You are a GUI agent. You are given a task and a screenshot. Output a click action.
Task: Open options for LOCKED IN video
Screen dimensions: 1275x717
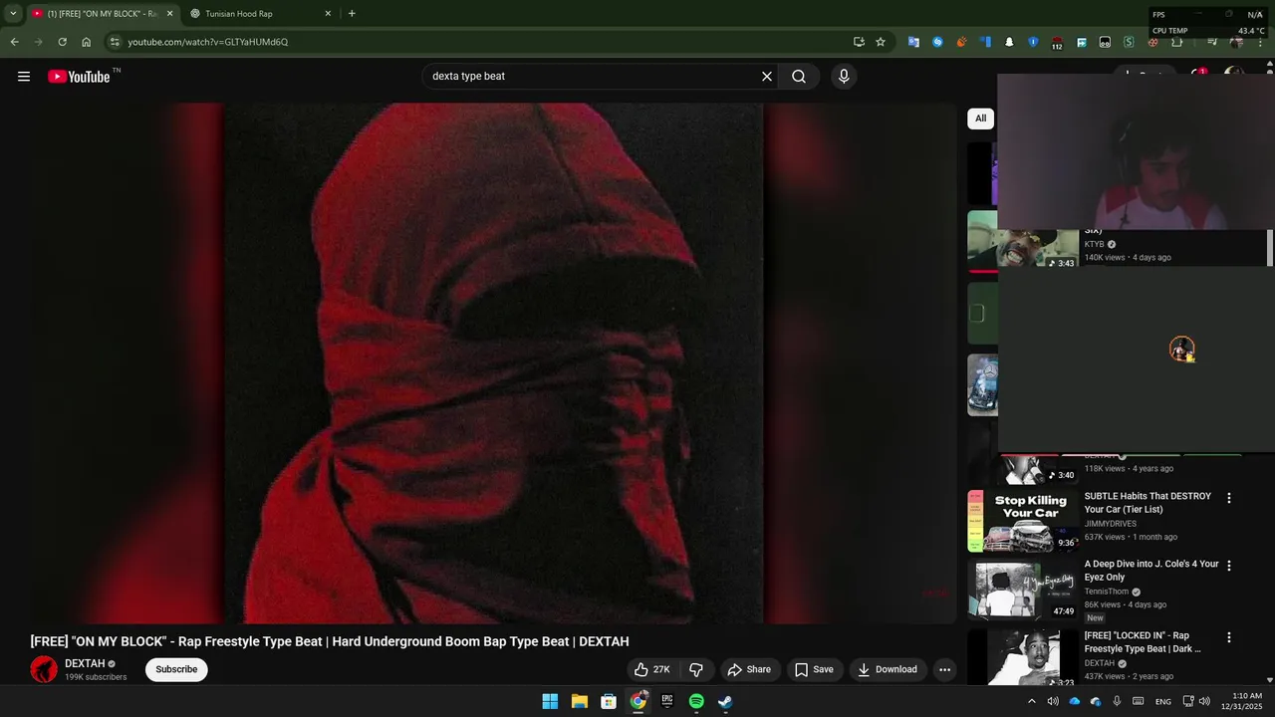[x=1228, y=637]
